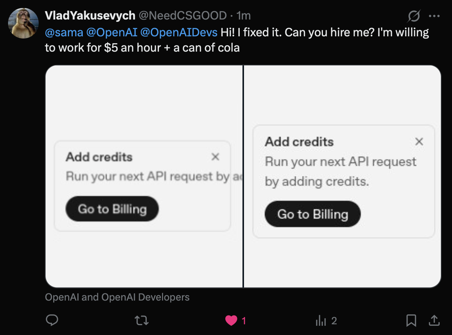Share the tweet
452x335 pixels.
click(x=435, y=320)
